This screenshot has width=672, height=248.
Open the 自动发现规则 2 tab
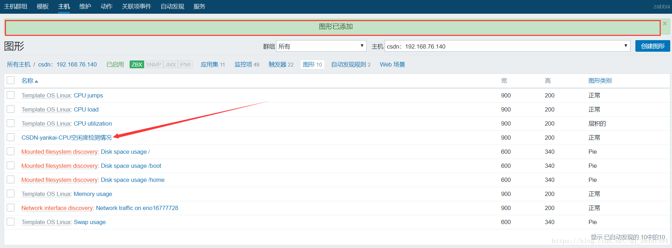pyautogui.click(x=351, y=64)
